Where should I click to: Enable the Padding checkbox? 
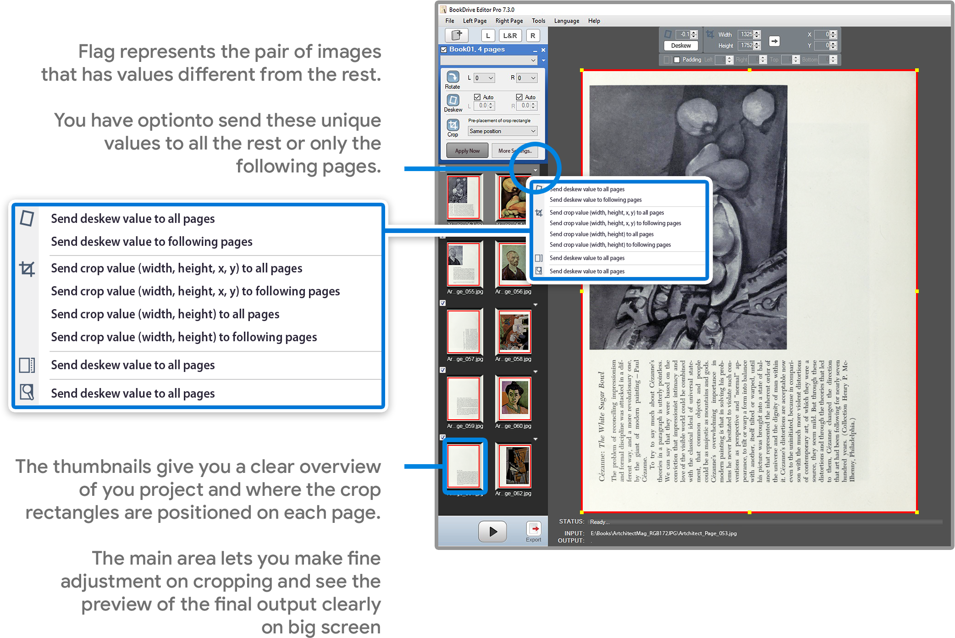click(x=677, y=60)
